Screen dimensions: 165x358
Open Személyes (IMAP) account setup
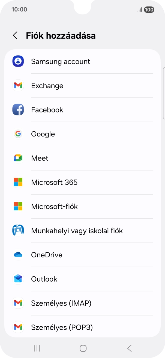pyautogui.click(x=61, y=303)
